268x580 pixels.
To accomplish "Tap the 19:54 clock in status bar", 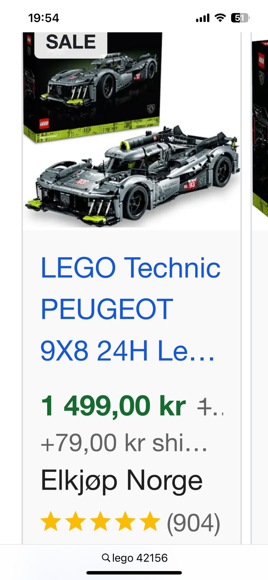I will point(44,18).
